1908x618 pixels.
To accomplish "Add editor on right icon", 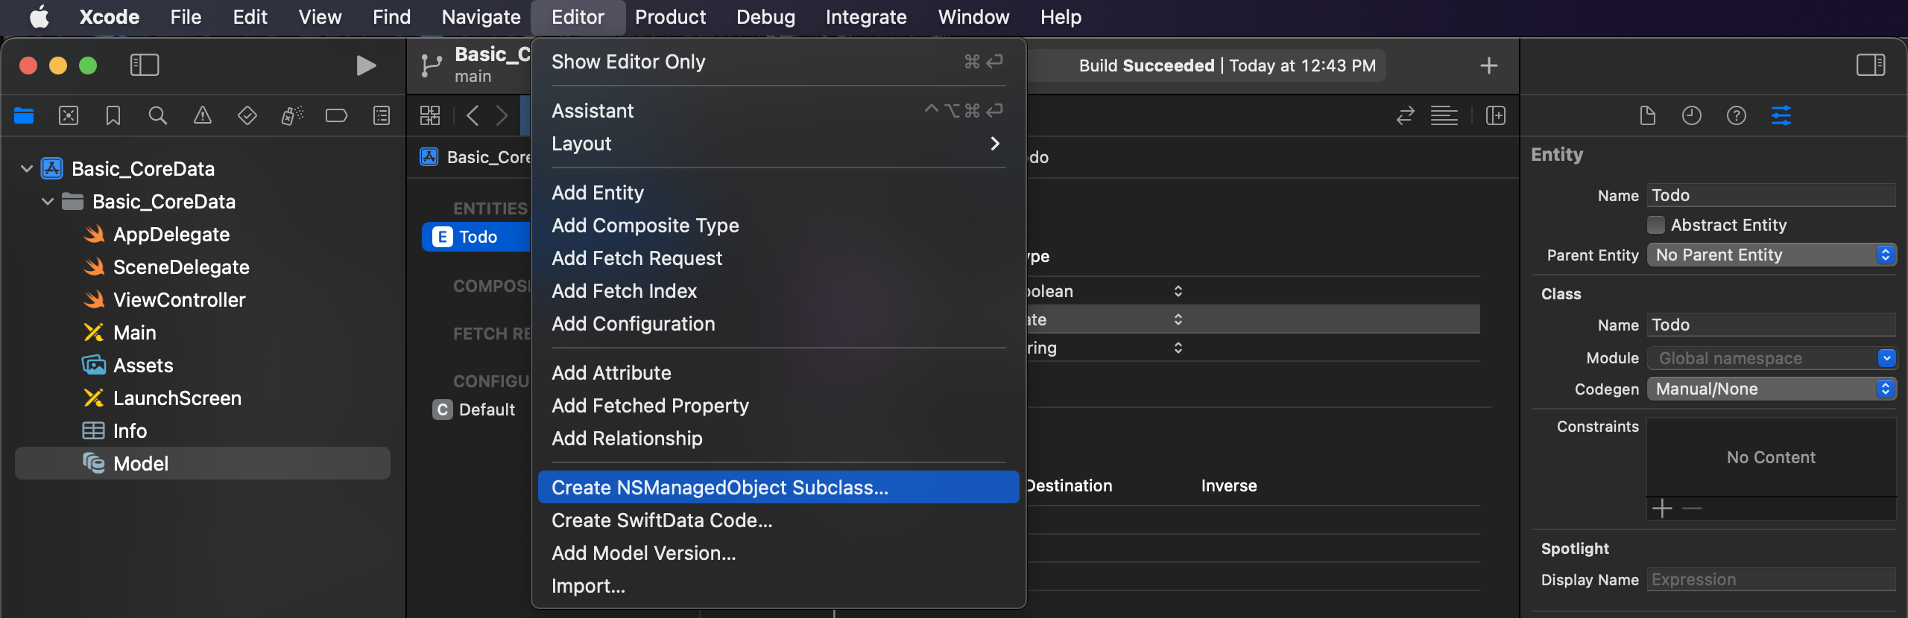I will point(1495,115).
